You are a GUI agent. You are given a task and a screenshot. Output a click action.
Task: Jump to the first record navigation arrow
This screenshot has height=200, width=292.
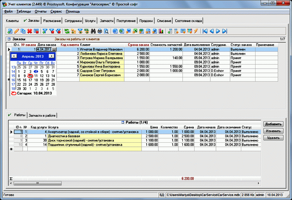(205, 31)
